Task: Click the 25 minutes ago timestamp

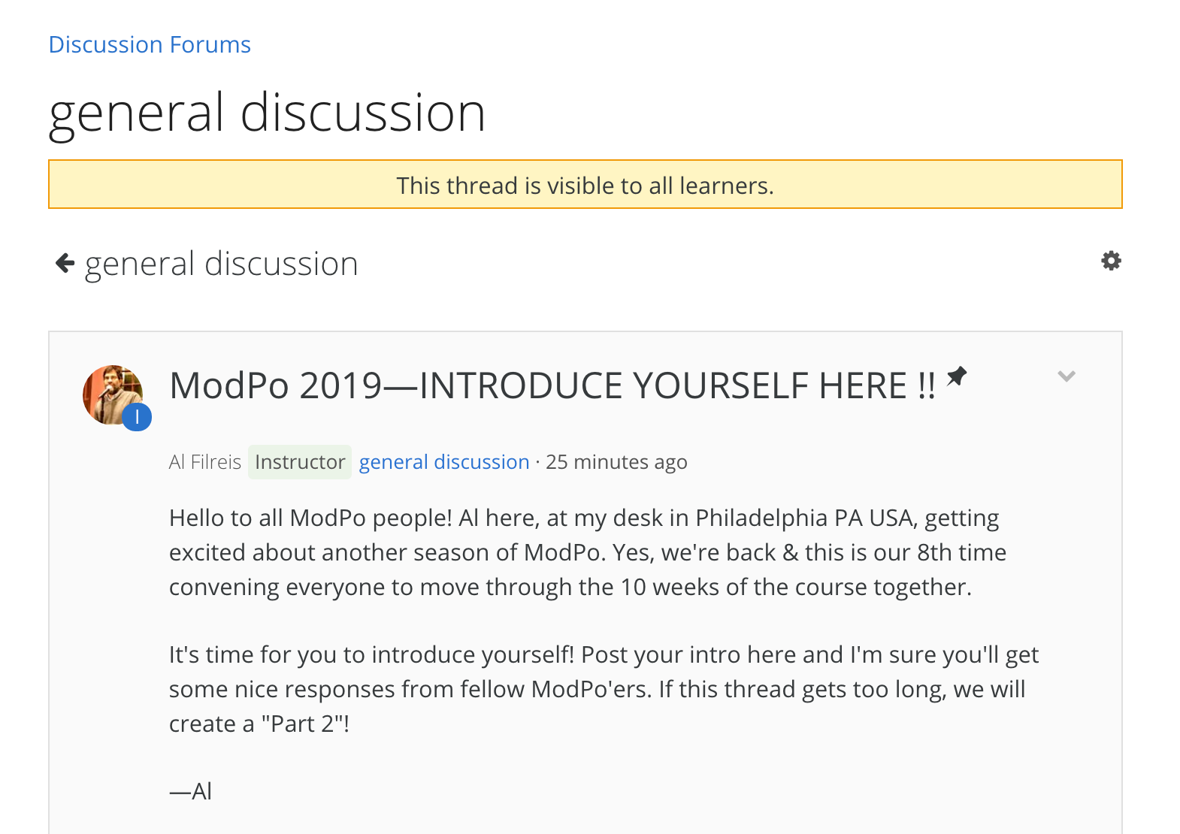Action: (616, 462)
